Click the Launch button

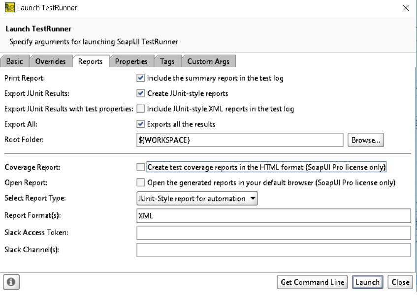coord(367,282)
